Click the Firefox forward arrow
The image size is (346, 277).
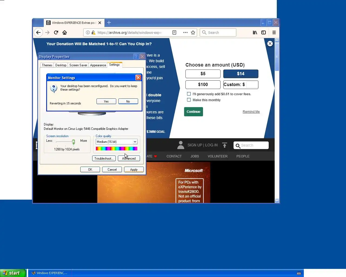pyautogui.click(x=47, y=32)
